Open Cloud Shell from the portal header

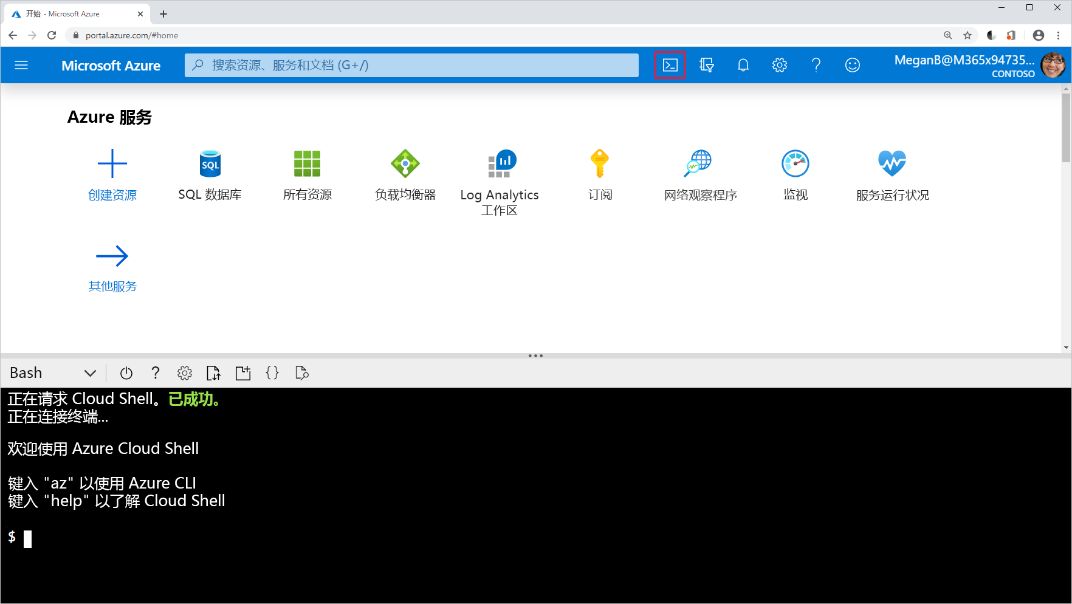click(x=670, y=65)
